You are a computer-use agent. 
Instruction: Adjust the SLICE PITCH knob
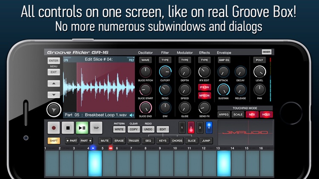[x=145, y=72]
